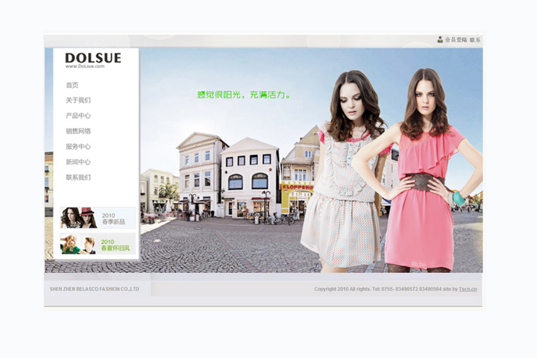Open 产品中心 product center

coord(78,116)
